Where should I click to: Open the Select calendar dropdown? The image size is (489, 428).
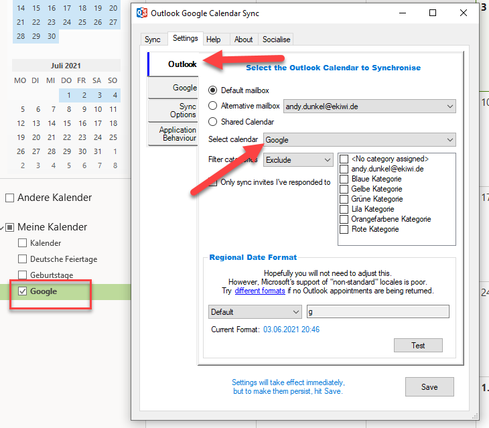(x=360, y=140)
